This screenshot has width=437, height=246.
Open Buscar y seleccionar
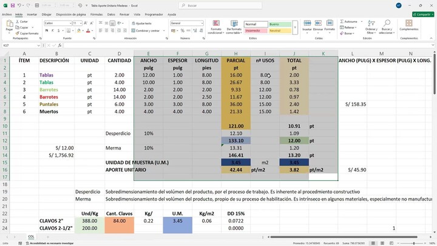coord(387,27)
